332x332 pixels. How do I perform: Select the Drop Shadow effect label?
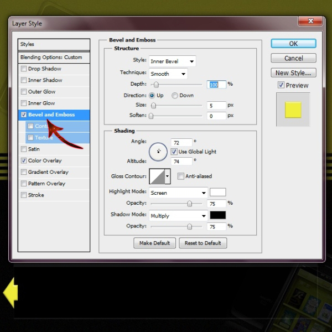point(45,69)
